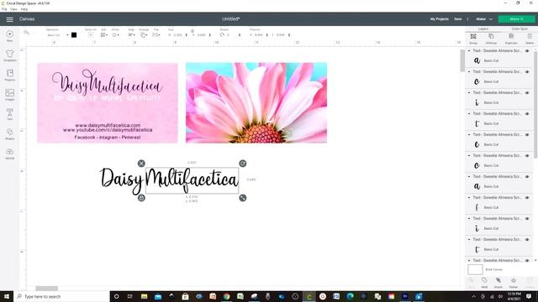Click the height size stepper arrows
Image resolution: width=538 pixels, height=302 pixels.
pos(210,35)
